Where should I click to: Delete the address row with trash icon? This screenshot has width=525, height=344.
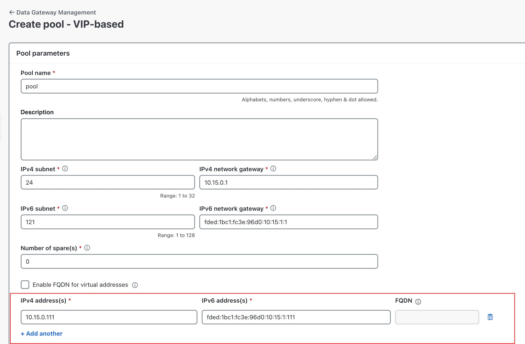[490, 317]
